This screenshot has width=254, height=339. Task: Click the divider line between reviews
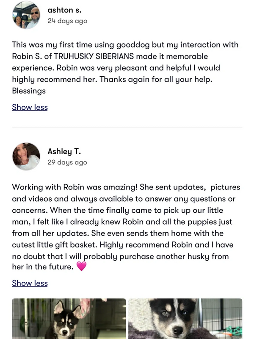point(127,128)
